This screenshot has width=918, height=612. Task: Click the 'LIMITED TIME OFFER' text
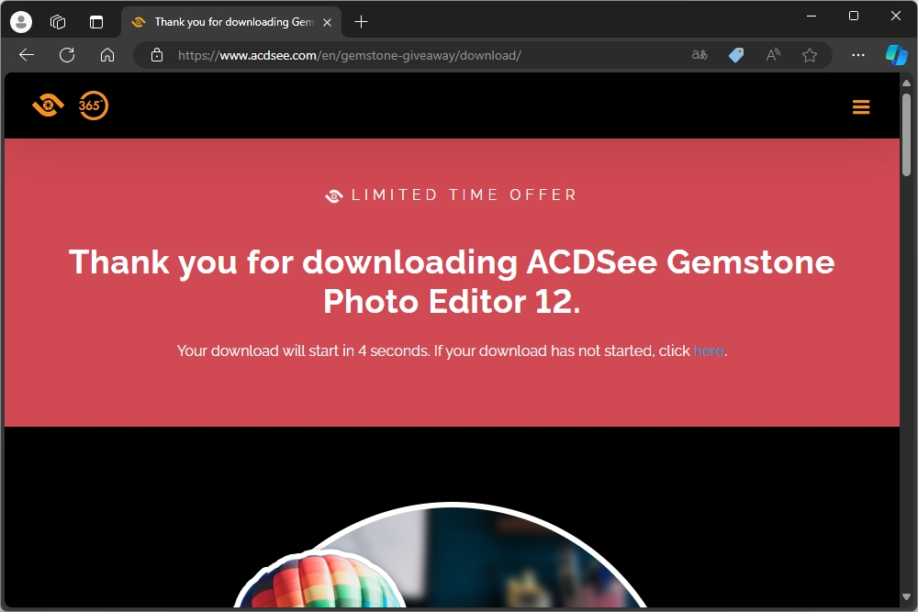tap(465, 195)
